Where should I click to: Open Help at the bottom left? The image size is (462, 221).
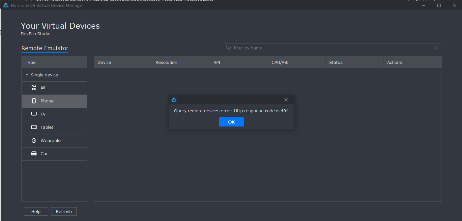pos(36,211)
